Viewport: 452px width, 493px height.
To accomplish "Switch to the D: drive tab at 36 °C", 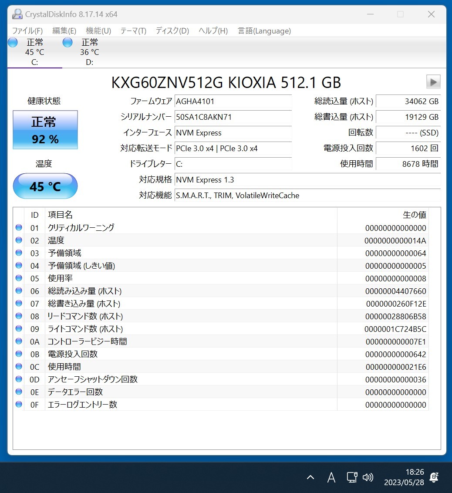I will (90, 52).
